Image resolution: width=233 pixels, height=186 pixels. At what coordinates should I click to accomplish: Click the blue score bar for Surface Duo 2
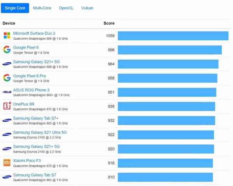173,36
